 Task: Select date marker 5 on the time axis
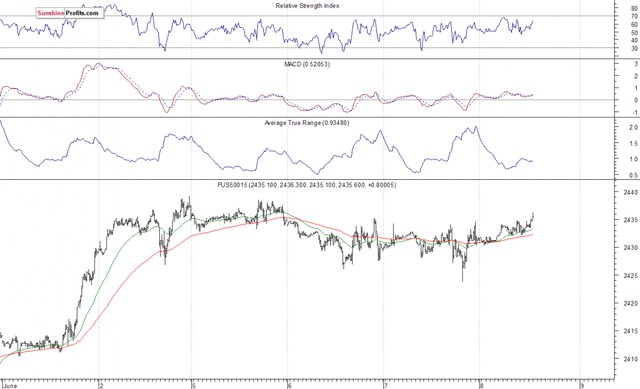click(194, 384)
